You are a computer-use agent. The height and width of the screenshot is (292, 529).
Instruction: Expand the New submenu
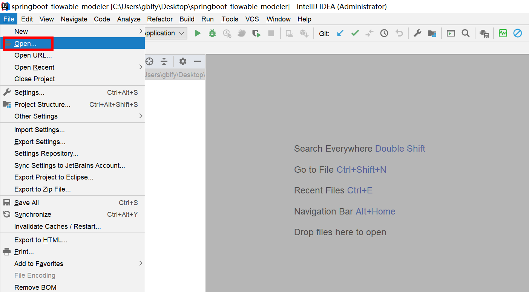pos(72,32)
